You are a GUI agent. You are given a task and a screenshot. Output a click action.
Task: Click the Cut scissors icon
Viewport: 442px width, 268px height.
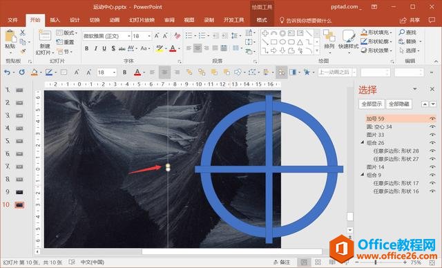tap(23, 32)
